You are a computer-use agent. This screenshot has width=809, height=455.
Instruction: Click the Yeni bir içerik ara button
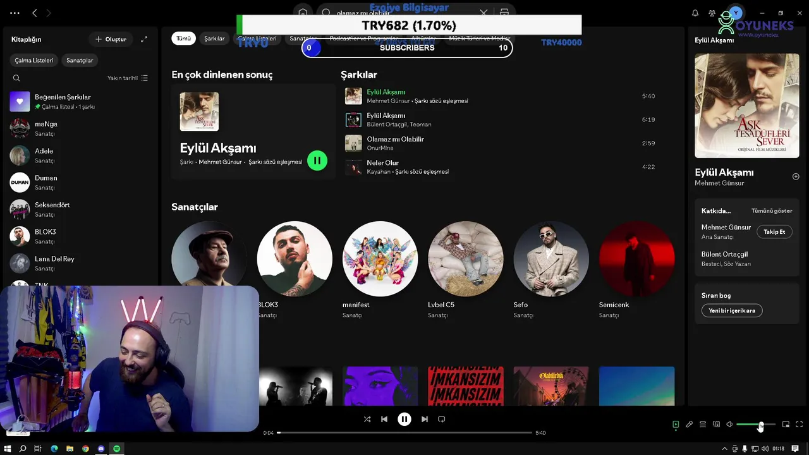[732, 310]
